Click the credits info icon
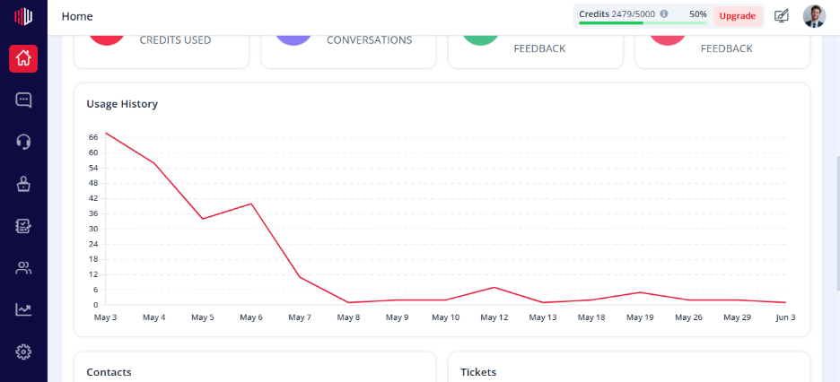Image resolution: width=840 pixels, height=382 pixels. [664, 14]
